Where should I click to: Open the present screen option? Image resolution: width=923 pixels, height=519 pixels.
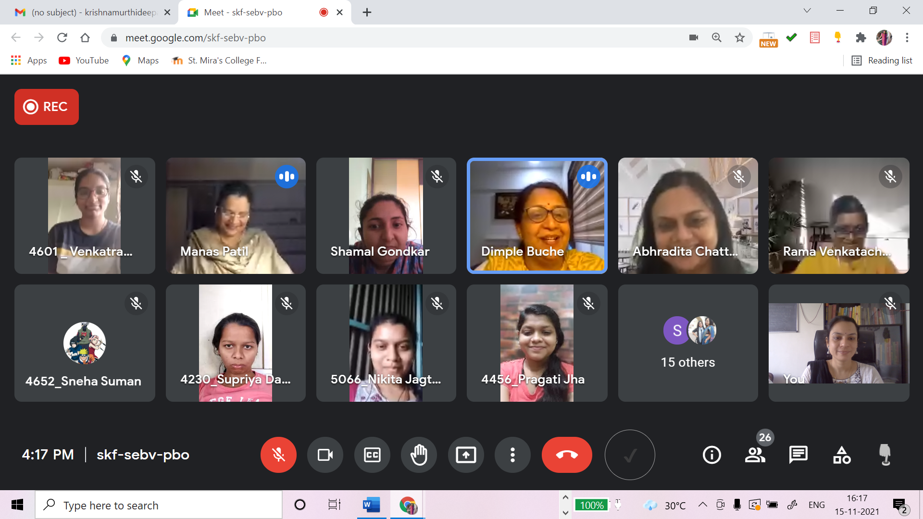point(465,455)
